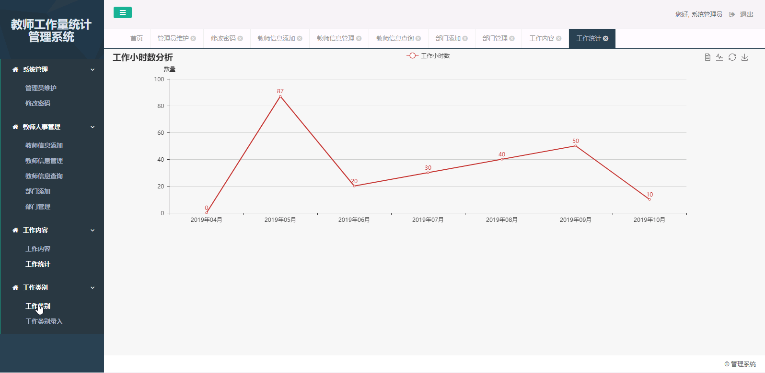Viewport: 765px width, 373px height.
Task: Open 修改密码 in the sidebar
Action: point(38,103)
